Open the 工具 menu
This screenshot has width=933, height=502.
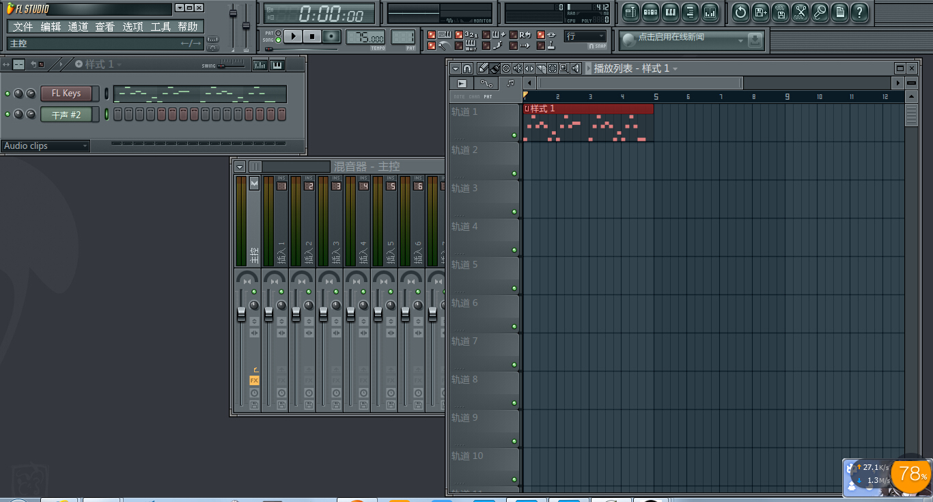tap(161, 27)
